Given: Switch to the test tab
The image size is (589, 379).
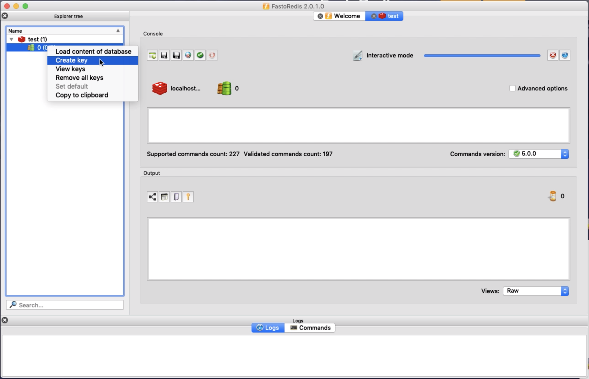Looking at the screenshot, I should (384, 16).
